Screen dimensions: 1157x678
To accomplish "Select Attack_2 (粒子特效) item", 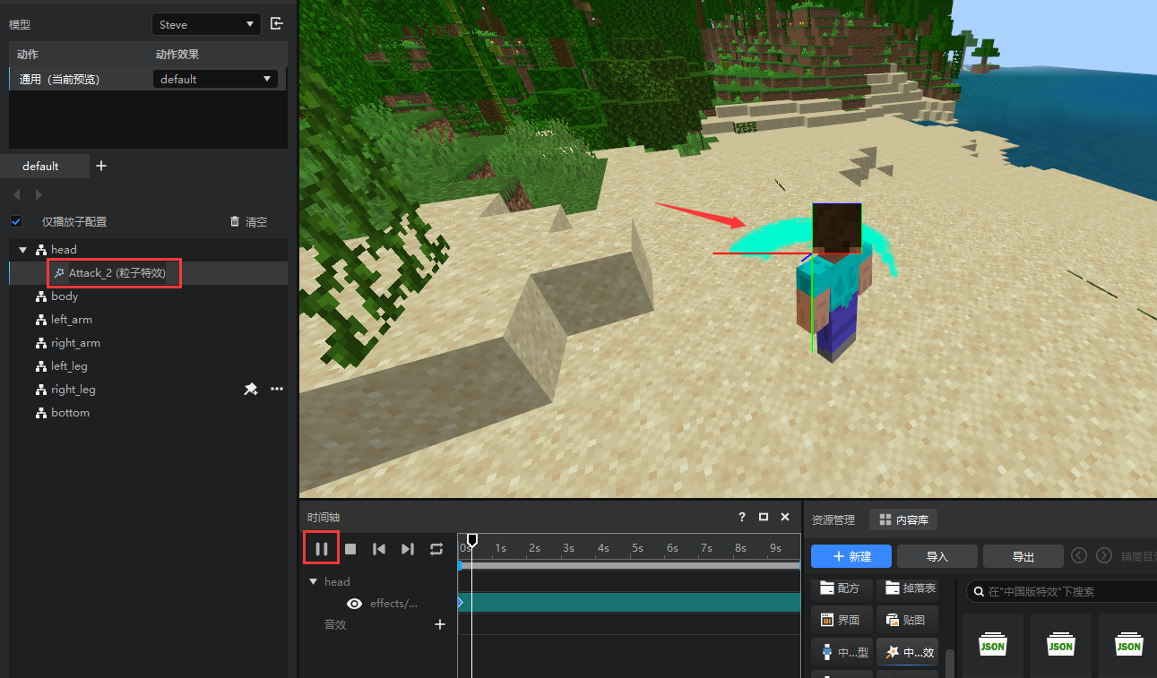I will (x=117, y=272).
